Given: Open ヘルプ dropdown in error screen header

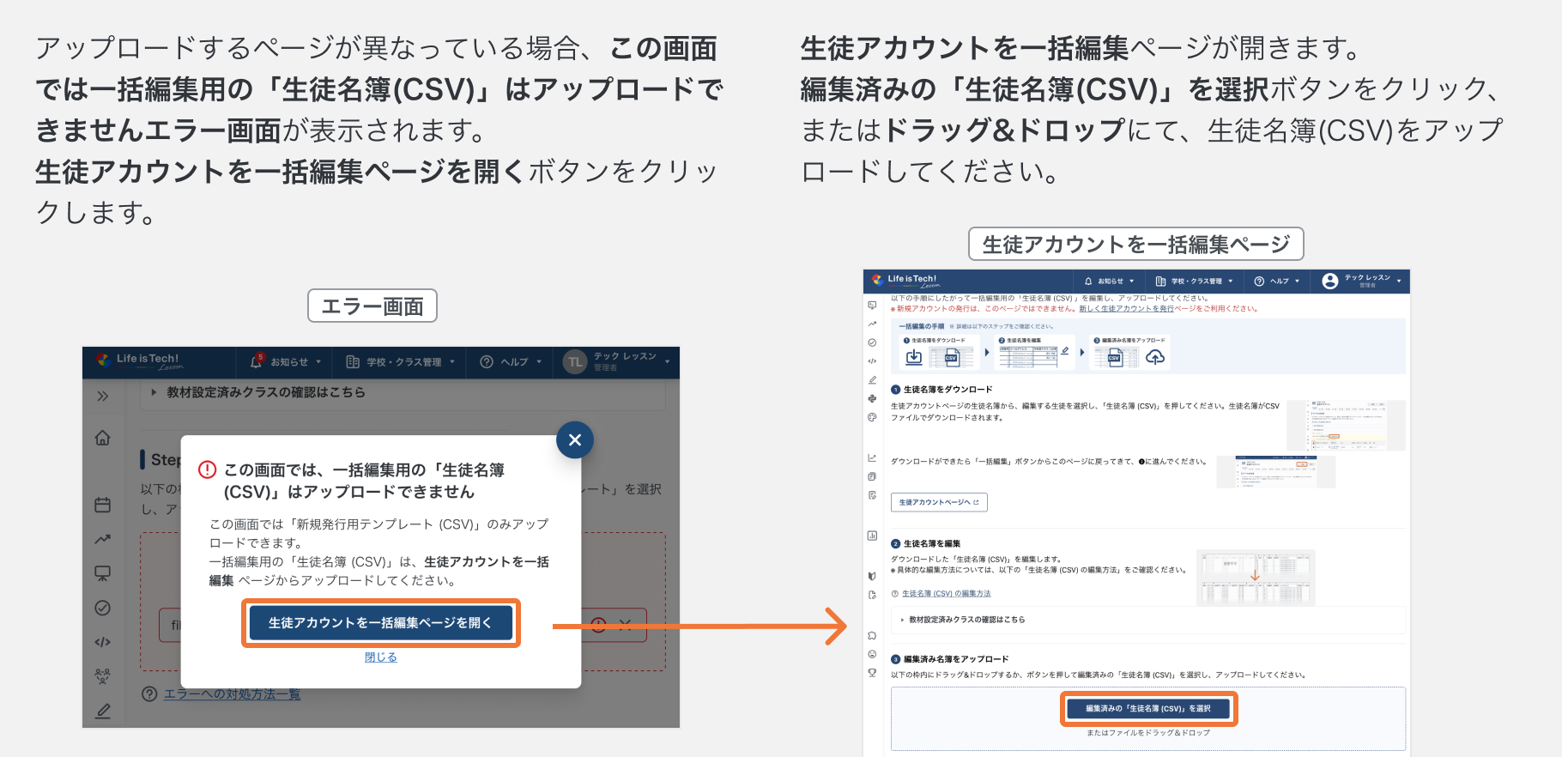Looking at the screenshot, I should [512, 362].
